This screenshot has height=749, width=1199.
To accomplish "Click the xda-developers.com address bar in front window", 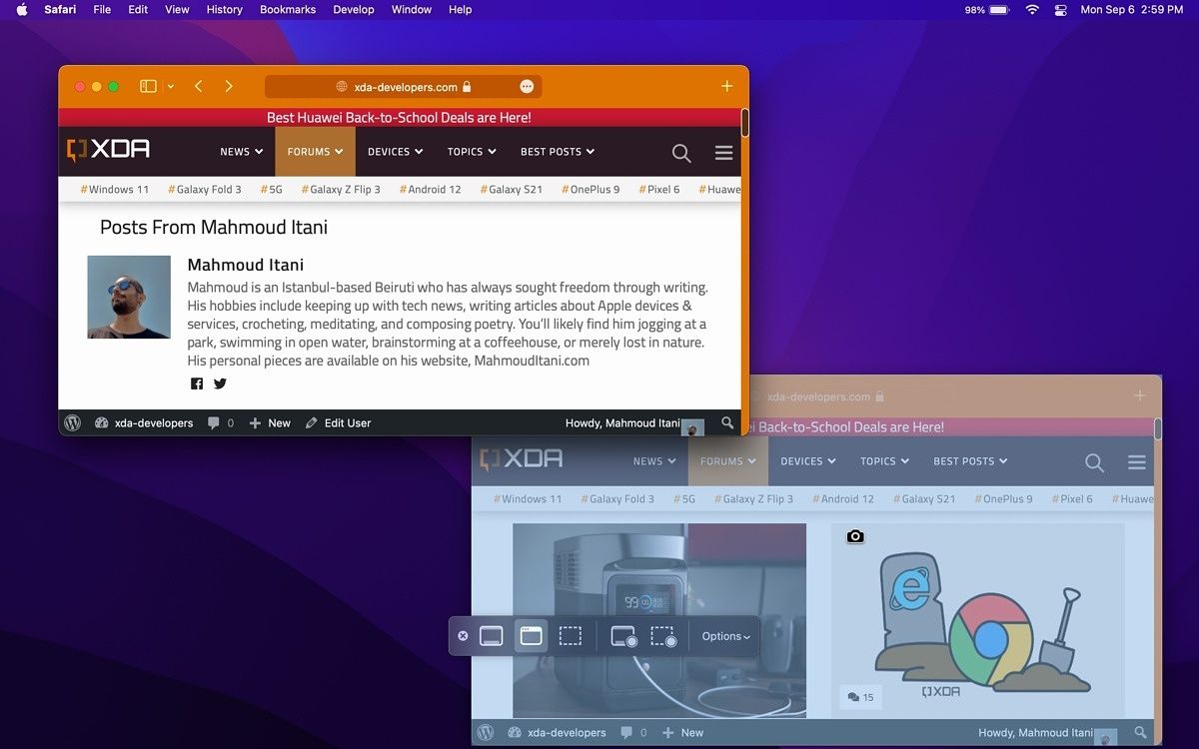I will coord(404,87).
